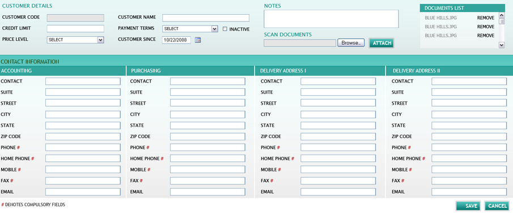Click the Documents List header
The height and width of the screenshot is (214, 513).
pyautogui.click(x=463, y=8)
